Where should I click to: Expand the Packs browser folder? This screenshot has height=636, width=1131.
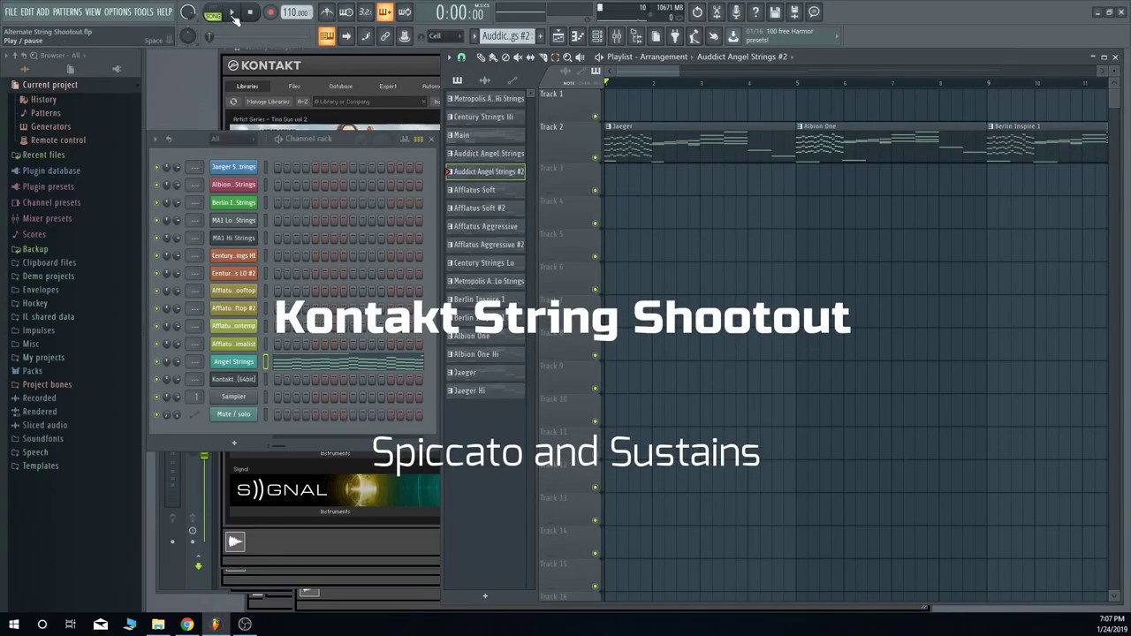click(x=32, y=371)
